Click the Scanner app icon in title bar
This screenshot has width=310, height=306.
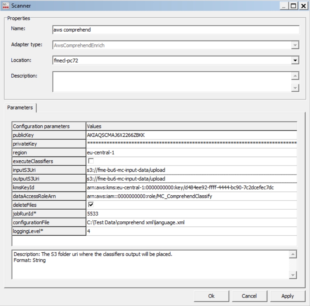coord(5,6)
